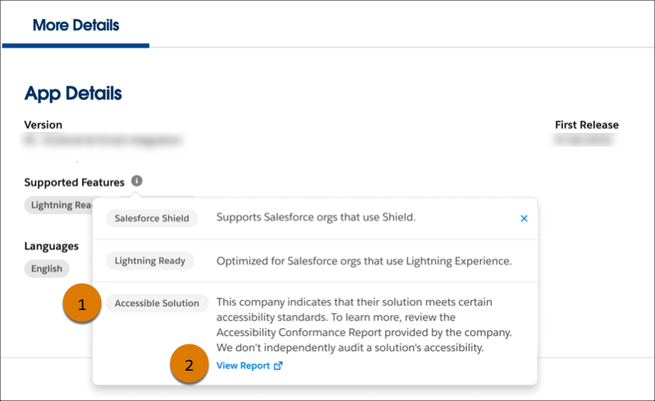Switch to the More Details tab
Screen dimensions: 655x401
pyautogui.click(x=76, y=25)
